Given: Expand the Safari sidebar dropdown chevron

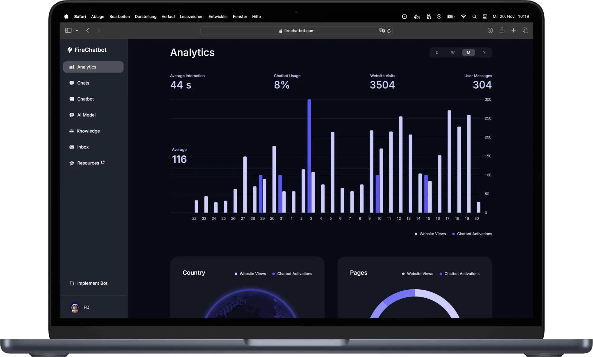Looking at the screenshot, I should (x=77, y=31).
